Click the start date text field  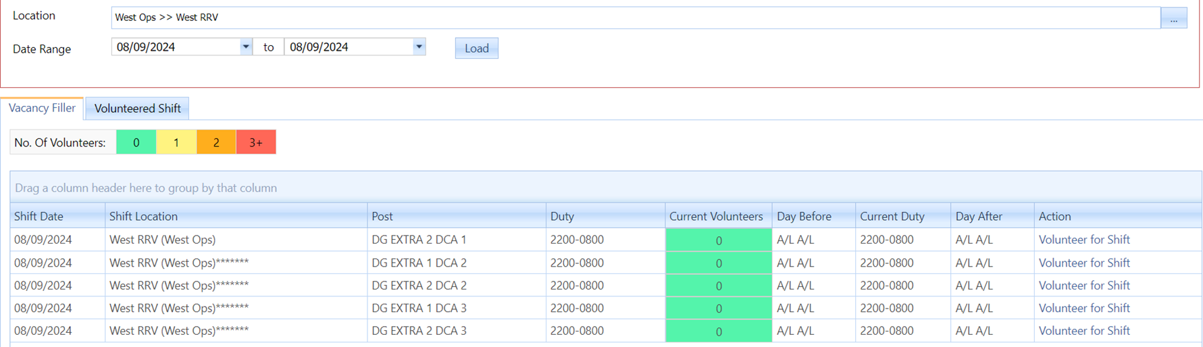(176, 47)
